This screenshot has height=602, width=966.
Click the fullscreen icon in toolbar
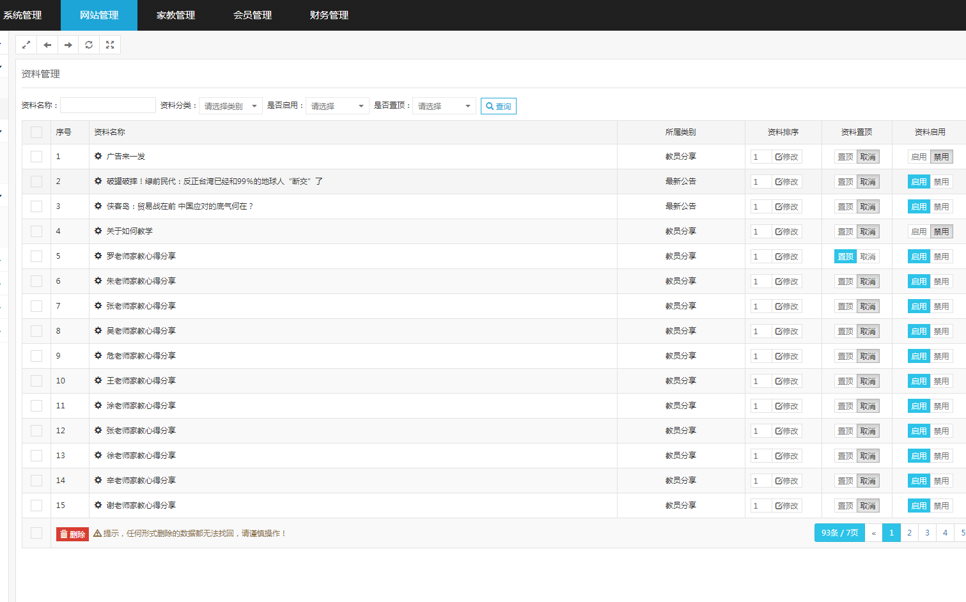click(110, 45)
